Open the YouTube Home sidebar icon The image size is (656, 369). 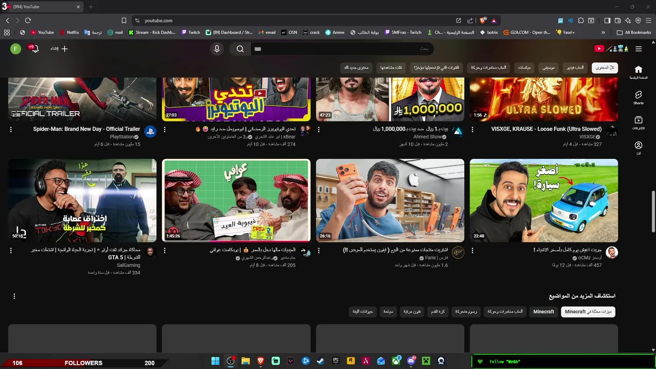(x=638, y=72)
